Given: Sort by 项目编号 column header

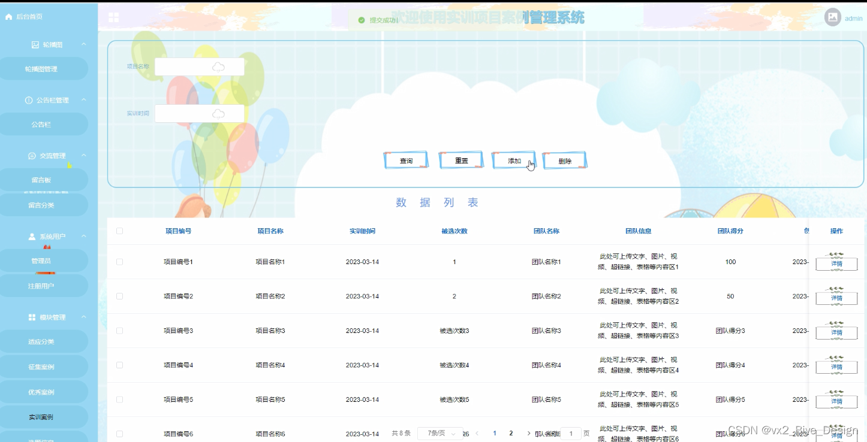Looking at the screenshot, I should click(178, 231).
